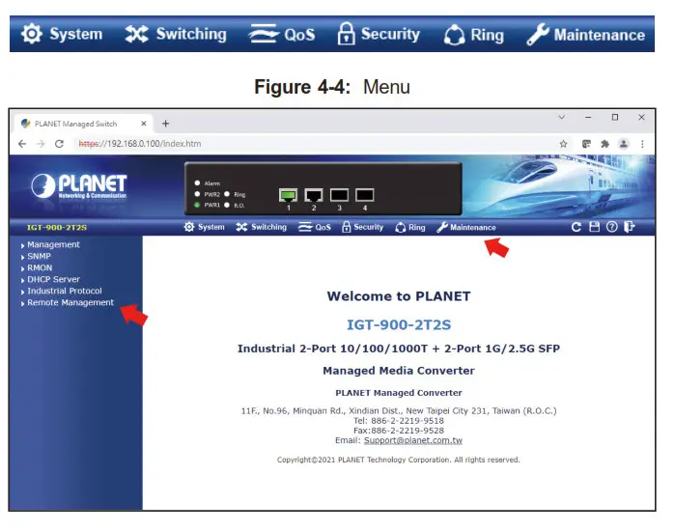Image resolution: width=675 pixels, height=531 pixels.
Task: Open the browser extensions puzzle icon
Action: click(x=605, y=144)
